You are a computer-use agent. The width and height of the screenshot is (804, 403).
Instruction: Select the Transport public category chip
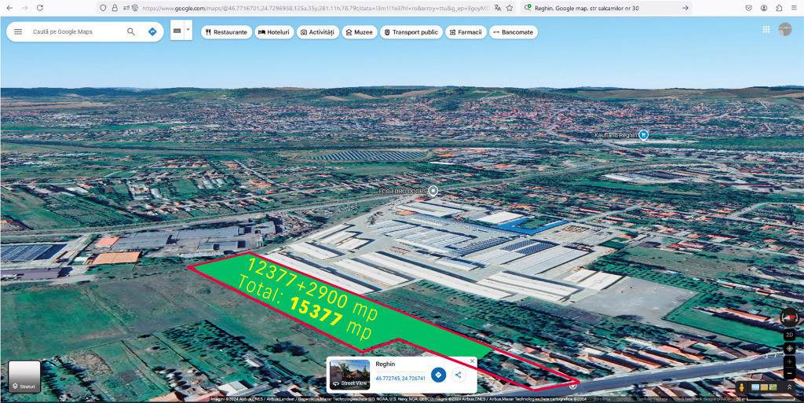point(411,32)
